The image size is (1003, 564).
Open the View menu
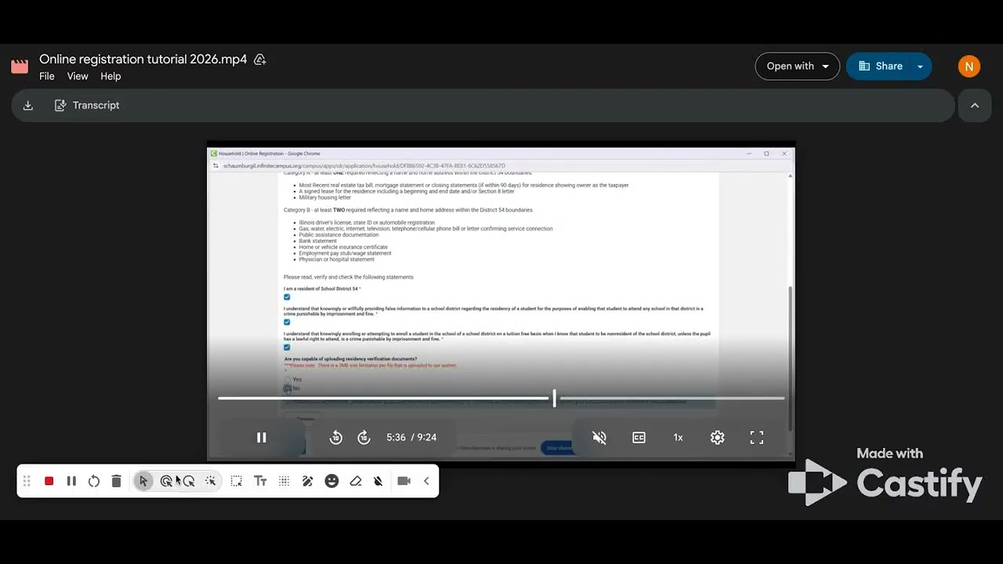pos(78,76)
